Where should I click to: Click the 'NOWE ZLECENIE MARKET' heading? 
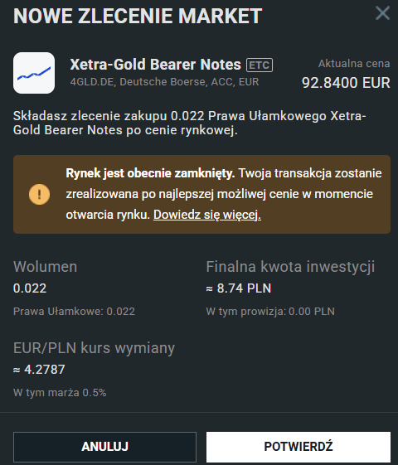point(138,16)
